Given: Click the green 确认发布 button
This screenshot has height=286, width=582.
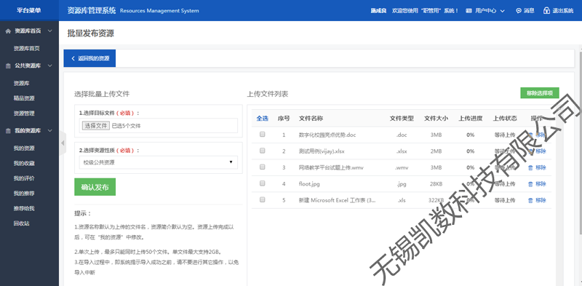Looking at the screenshot, I should [x=95, y=187].
